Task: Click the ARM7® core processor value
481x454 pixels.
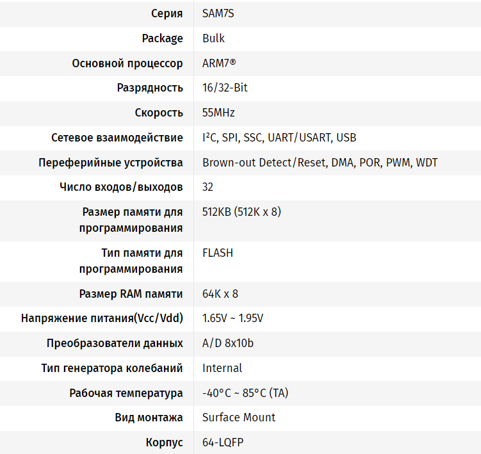Action: [x=219, y=63]
